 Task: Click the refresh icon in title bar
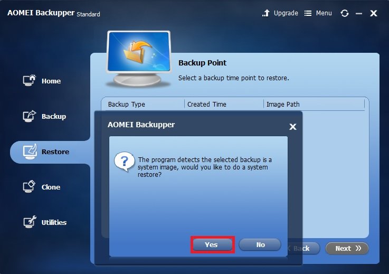(x=345, y=13)
